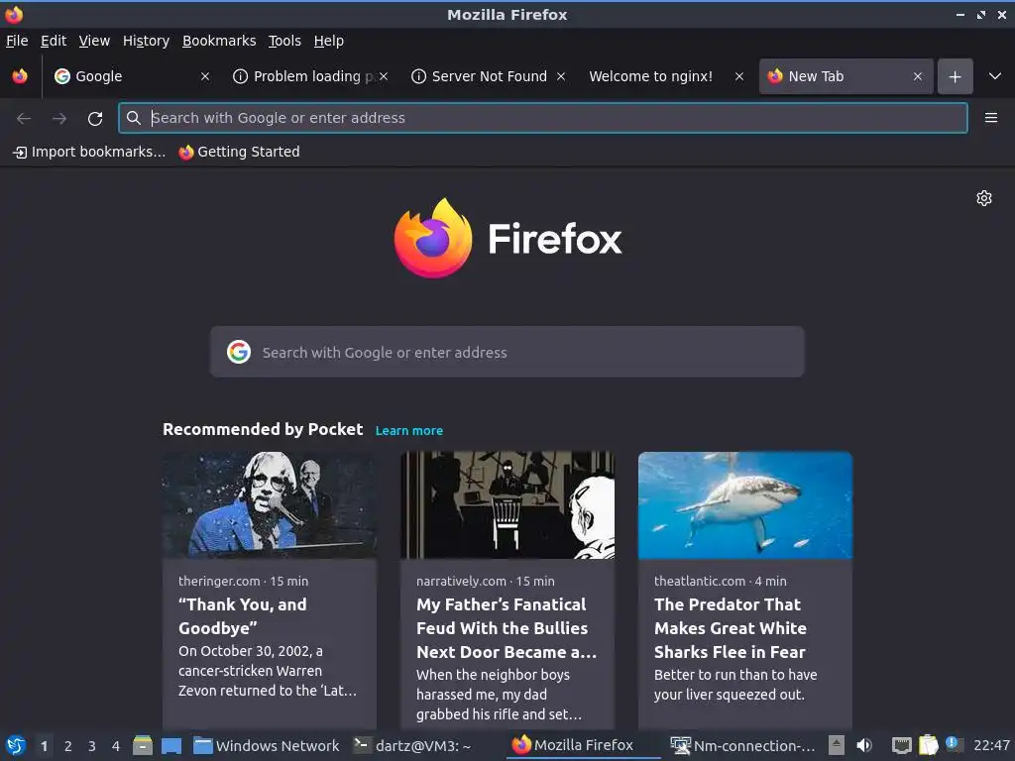Image resolution: width=1015 pixels, height=761 pixels.
Task: Follow the Pocket Learn more link
Action: pos(409,430)
